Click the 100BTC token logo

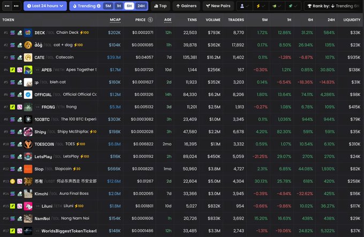tap(28, 119)
